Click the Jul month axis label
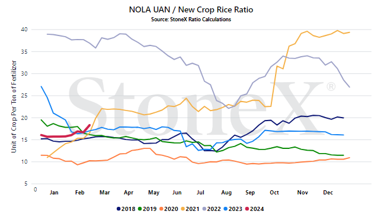This screenshot has height=221, width=384. pos(200,193)
